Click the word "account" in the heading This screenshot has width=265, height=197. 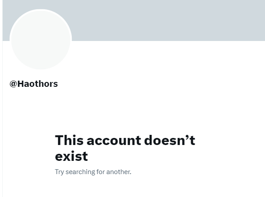click(x=114, y=140)
